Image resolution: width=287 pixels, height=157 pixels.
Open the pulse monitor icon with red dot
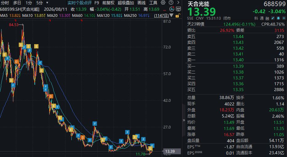click(x=172, y=9)
